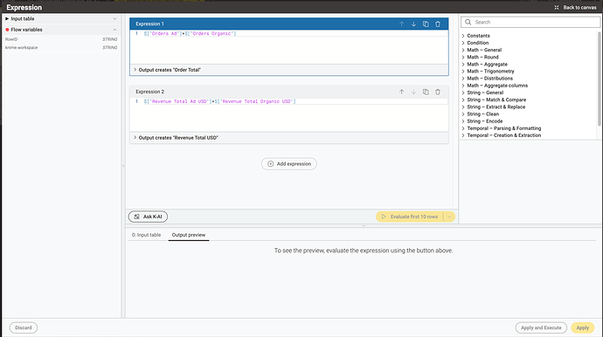
Task: Expand the Math – Trigonometry category
Action: coord(463,71)
